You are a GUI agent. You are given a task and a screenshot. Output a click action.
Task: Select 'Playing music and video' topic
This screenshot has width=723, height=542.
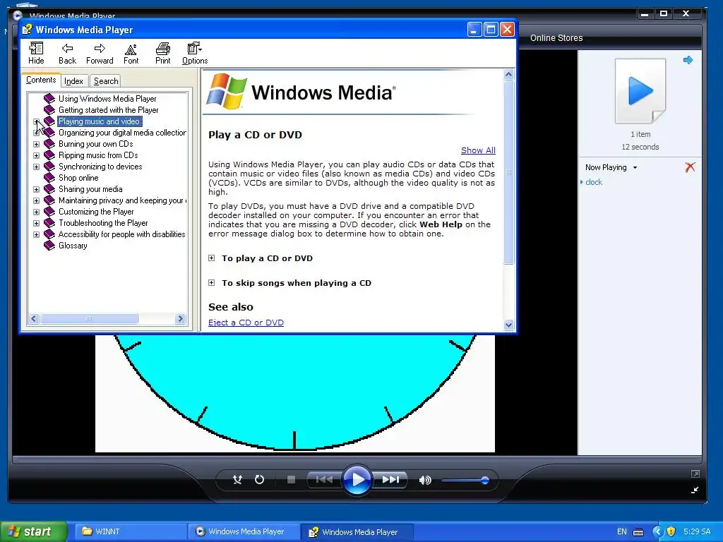[100, 121]
